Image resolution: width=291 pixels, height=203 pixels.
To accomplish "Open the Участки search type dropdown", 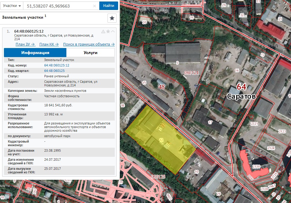I will click(x=12, y=6).
